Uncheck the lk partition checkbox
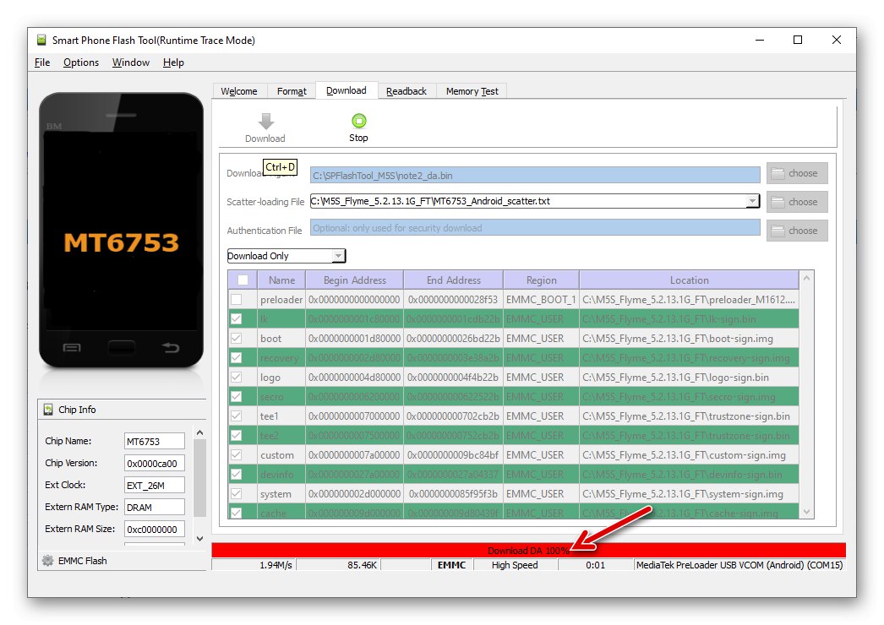Screen dimensions: 884x625 pyautogui.click(x=237, y=318)
